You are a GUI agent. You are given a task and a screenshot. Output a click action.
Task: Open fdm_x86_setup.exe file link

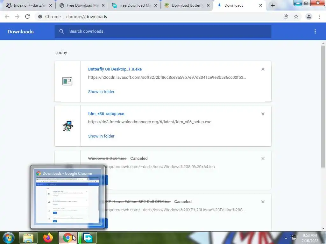(x=106, y=114)
